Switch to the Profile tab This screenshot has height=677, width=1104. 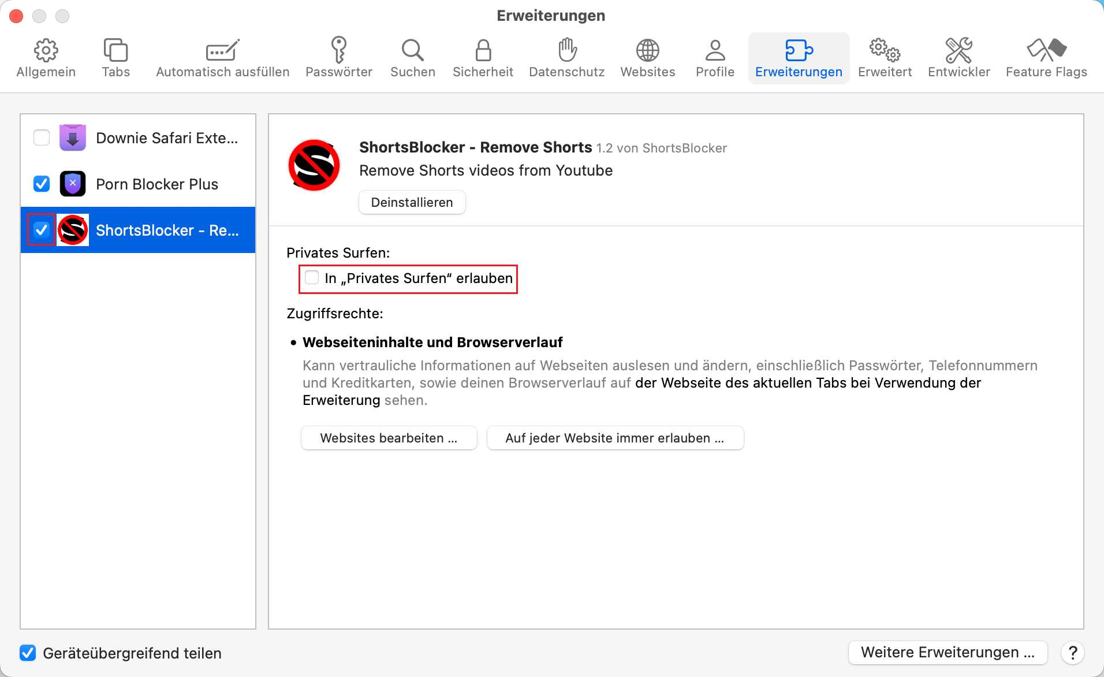click(x=715, y=58)
